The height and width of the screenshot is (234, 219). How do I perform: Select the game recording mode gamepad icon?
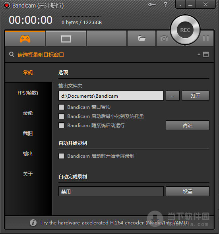(x=25, y=39)
